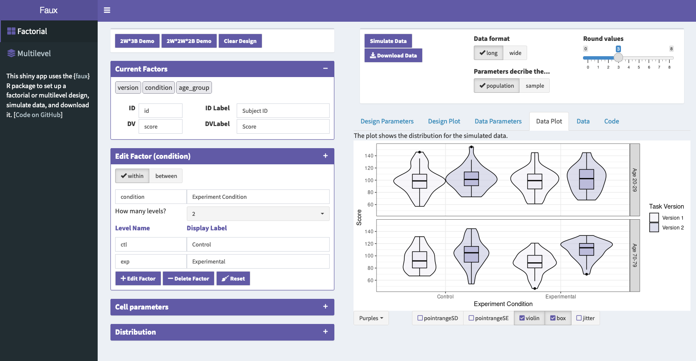Open the Factorial sidebar item
Viewport: 696px width, 361px height.
32,32
